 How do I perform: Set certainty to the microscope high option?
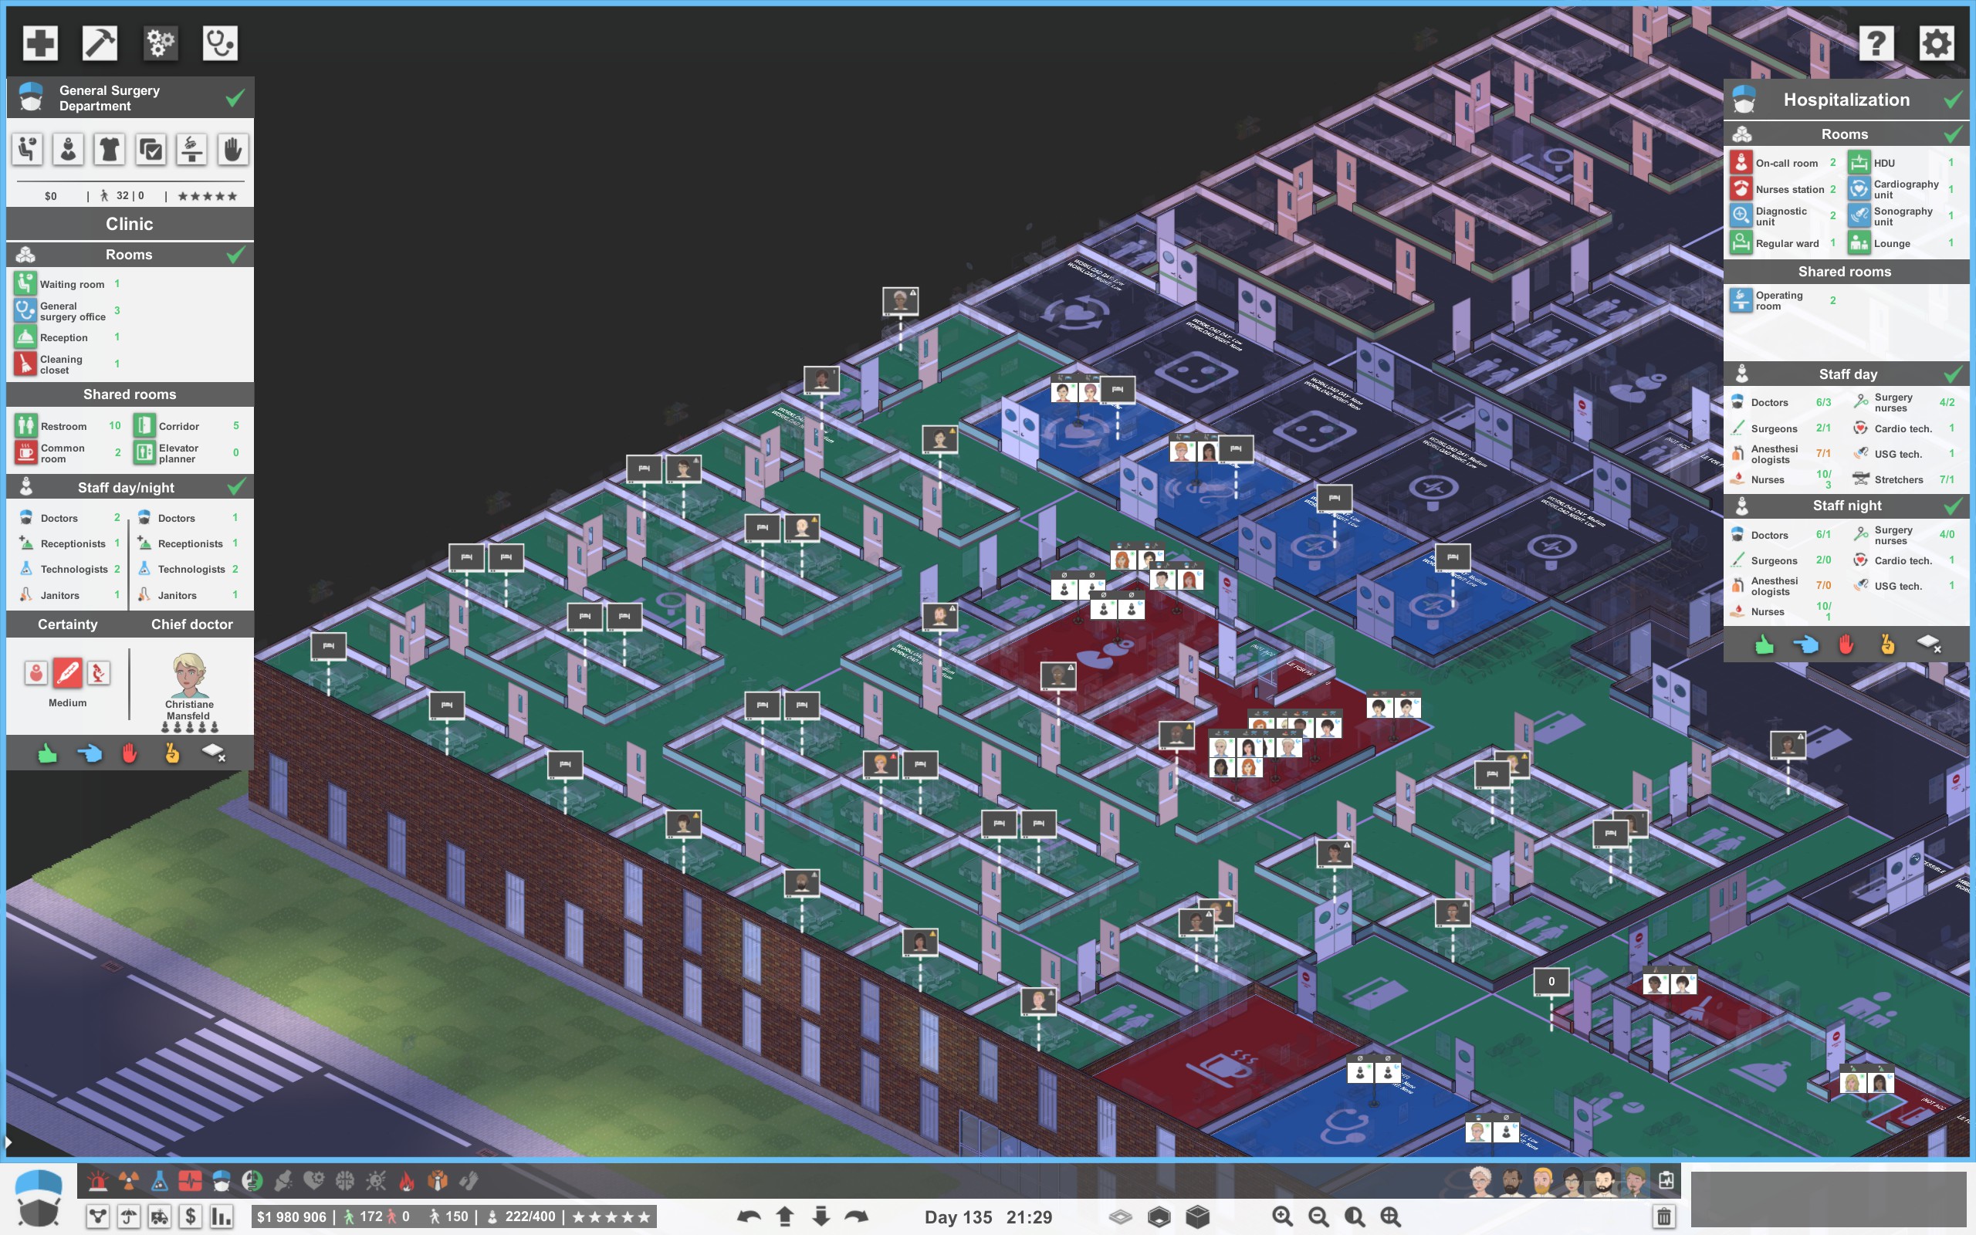tap(98, 673)
